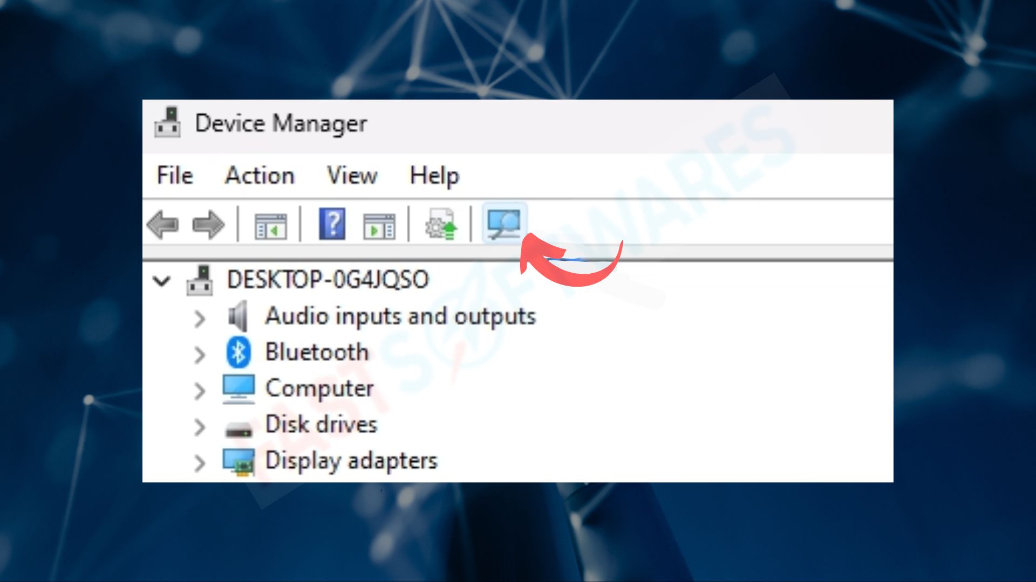This screenshot has height=582, width=1036.
Task: Click the Disk drives icon
Action: [238, 429]
